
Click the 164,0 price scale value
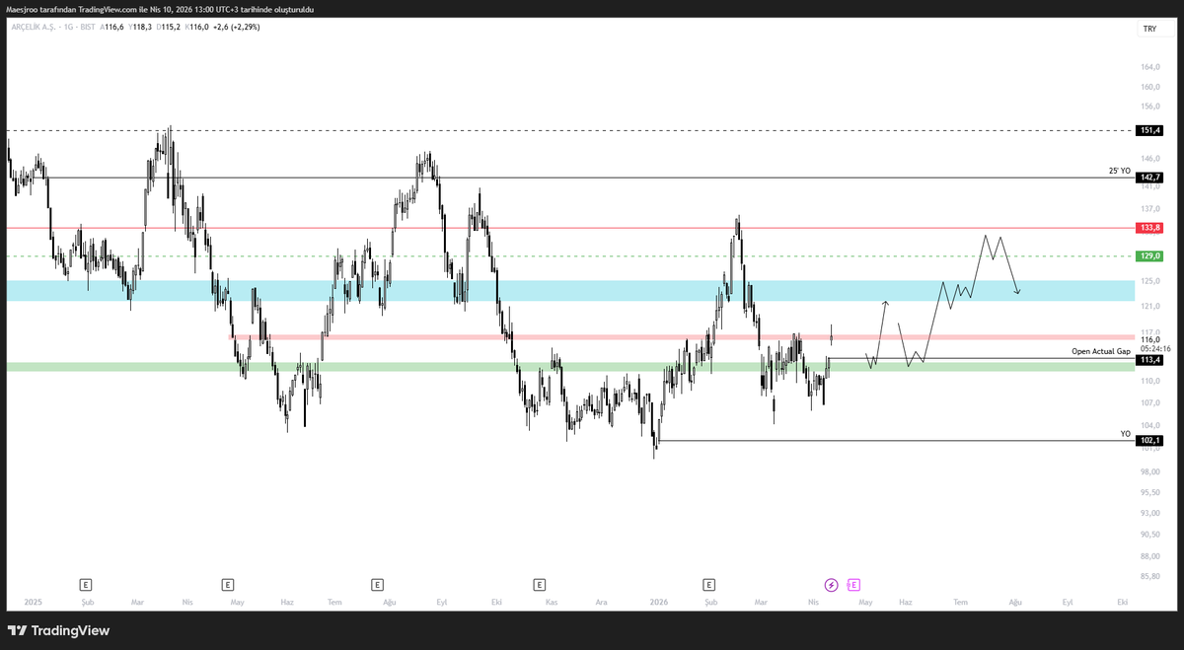coord(1150,68)
